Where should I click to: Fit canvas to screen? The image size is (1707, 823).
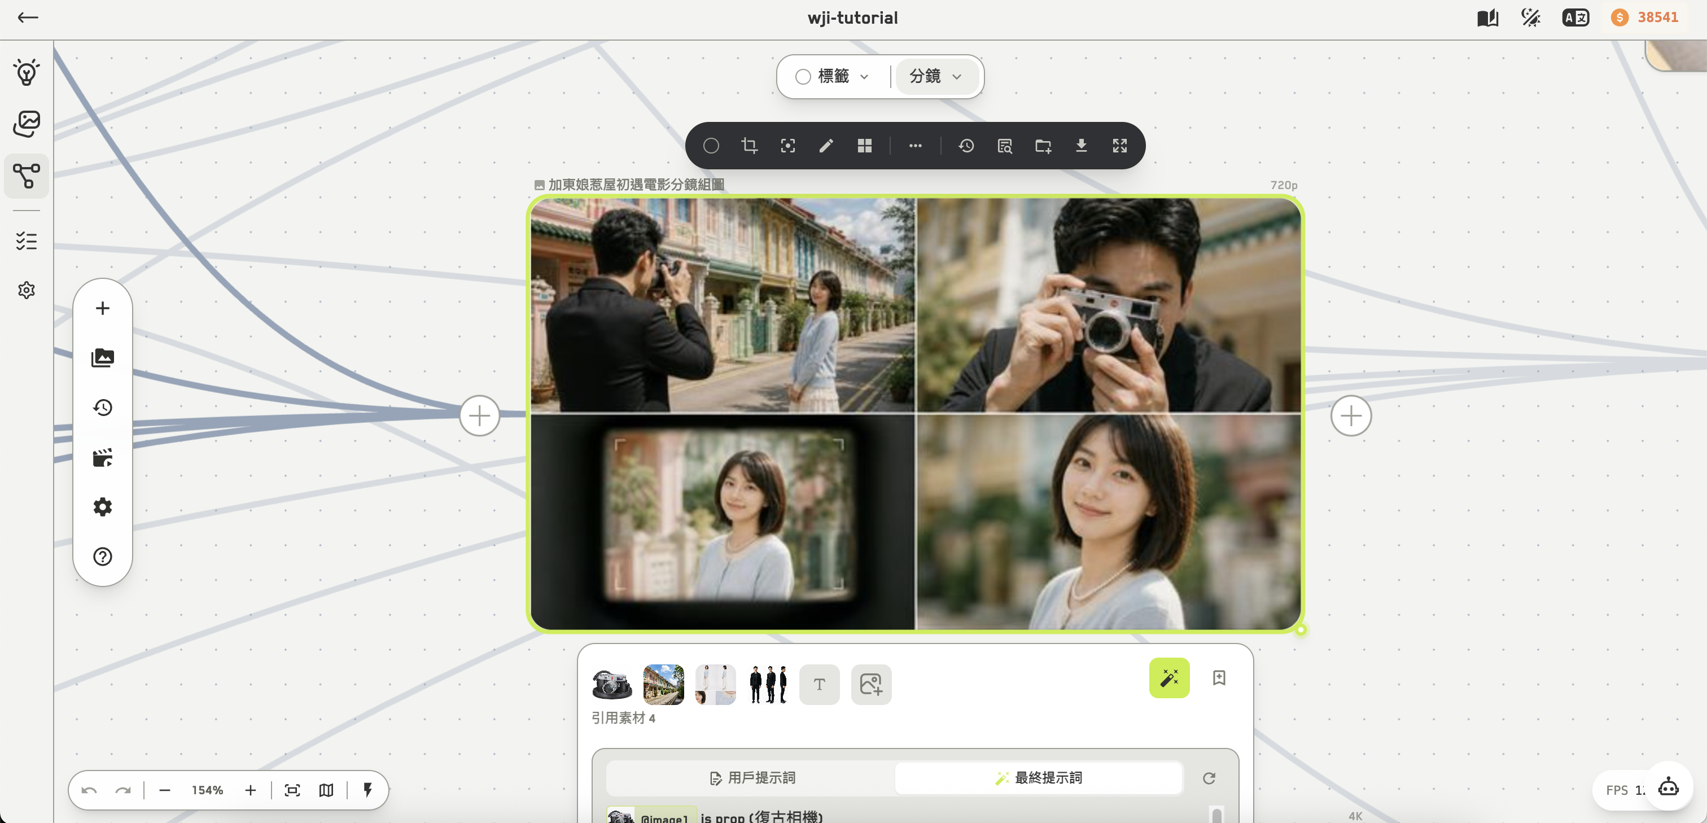coord(292,790)
